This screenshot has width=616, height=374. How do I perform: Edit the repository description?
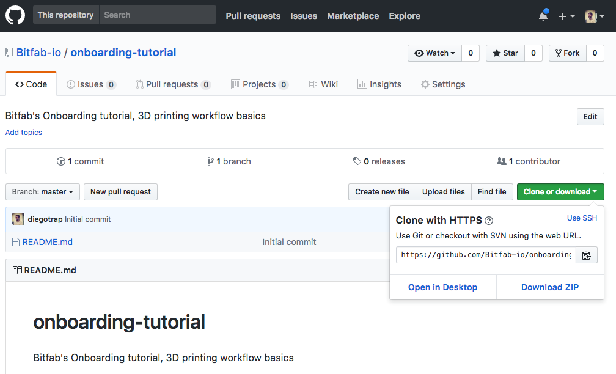(590, 117)
